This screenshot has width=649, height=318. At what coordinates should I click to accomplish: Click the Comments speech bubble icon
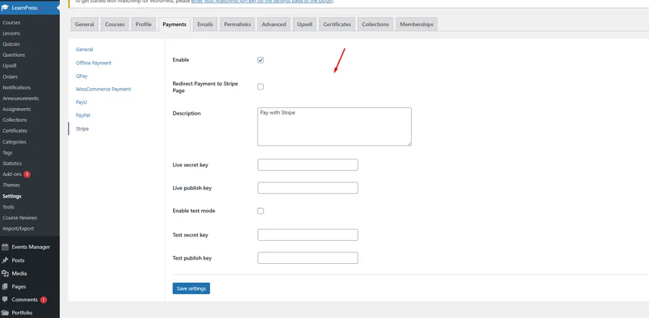[x=6, y=299]
